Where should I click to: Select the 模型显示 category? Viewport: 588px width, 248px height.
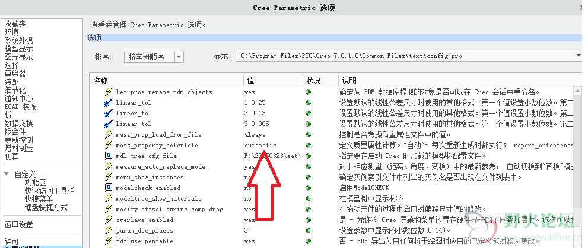(x=18, y=49)
